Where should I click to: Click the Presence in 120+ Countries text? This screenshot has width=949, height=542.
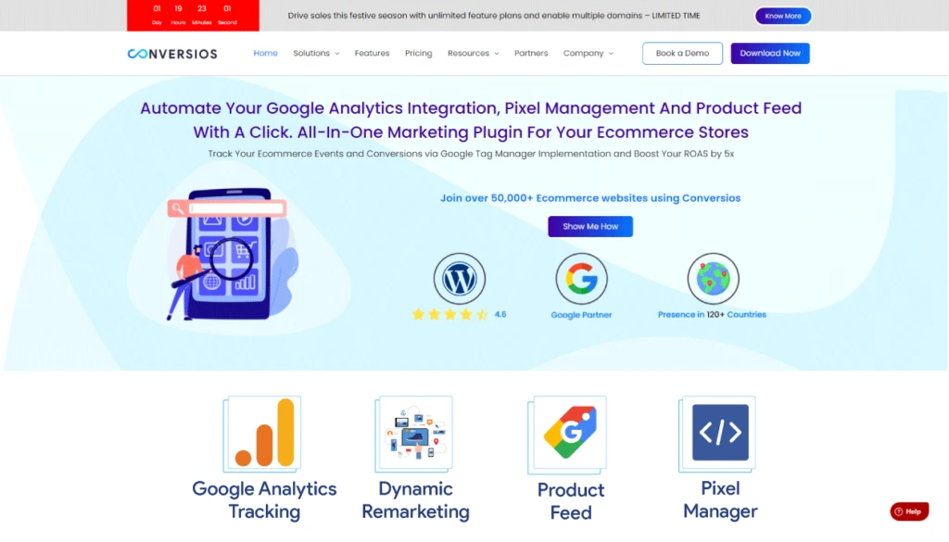712,315
